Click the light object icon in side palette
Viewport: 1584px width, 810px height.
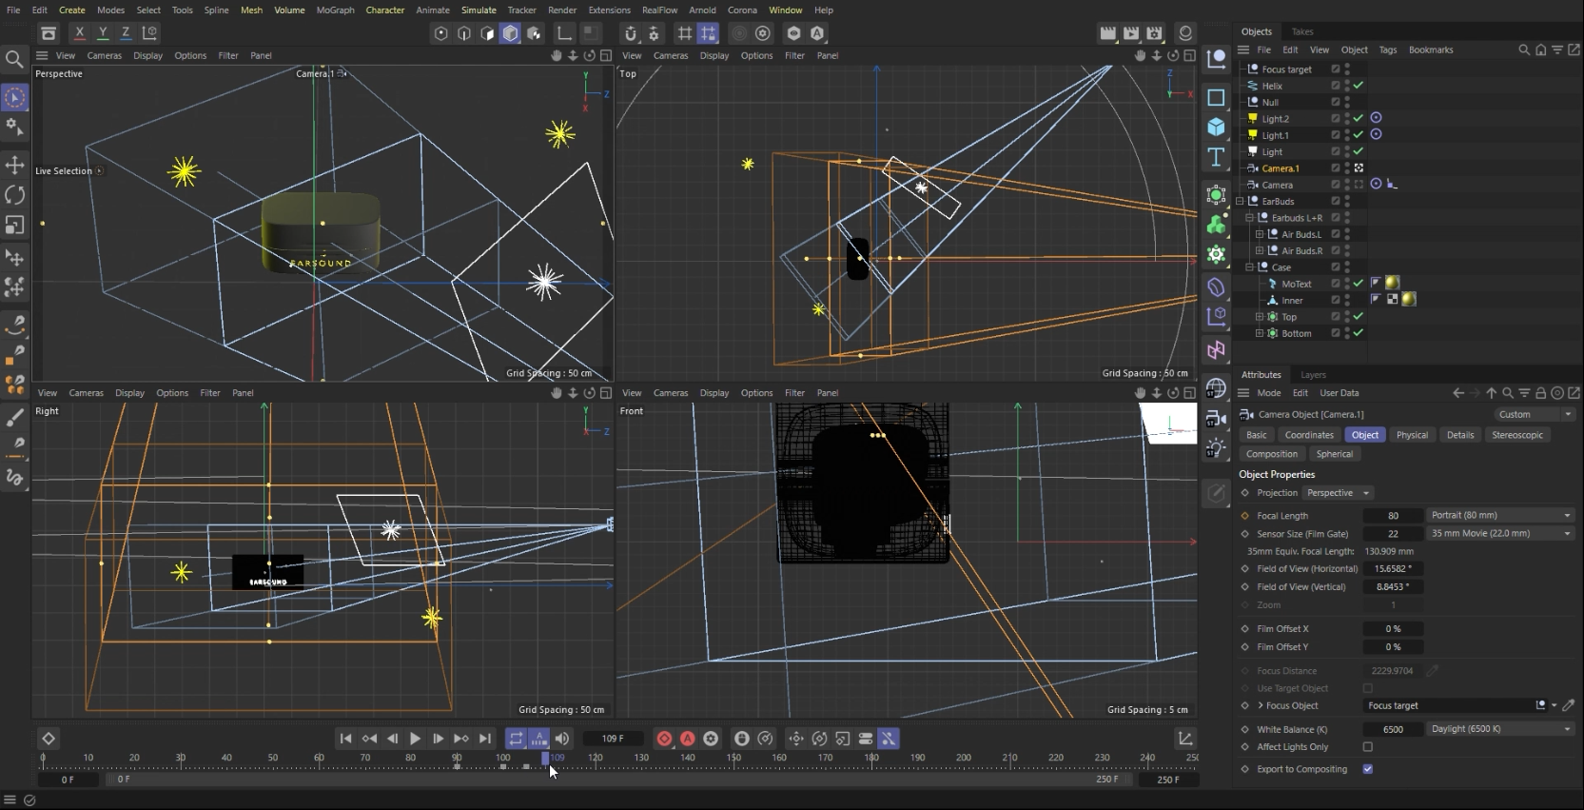[1216, 447]
